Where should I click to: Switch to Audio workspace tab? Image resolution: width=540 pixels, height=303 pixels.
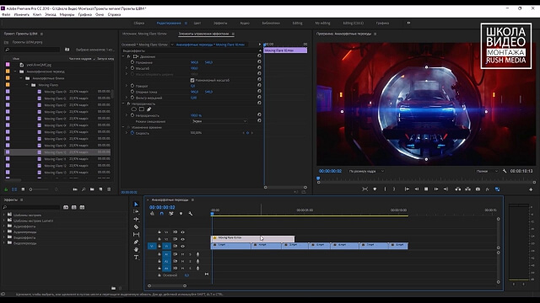click(245, 23)
